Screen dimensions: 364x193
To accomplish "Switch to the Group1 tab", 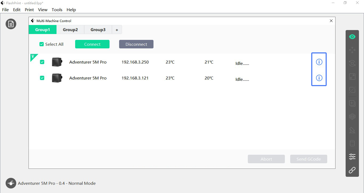I will point(43,30).
